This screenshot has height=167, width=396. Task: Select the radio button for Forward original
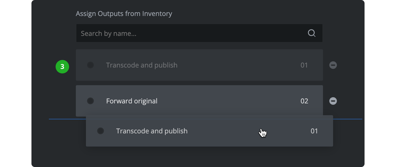[90, 101]
